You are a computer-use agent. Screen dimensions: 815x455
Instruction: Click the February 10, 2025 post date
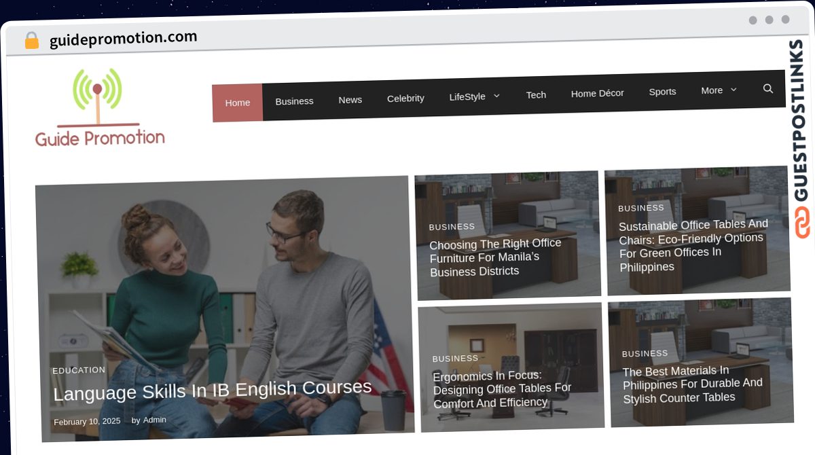pos(87,421)
